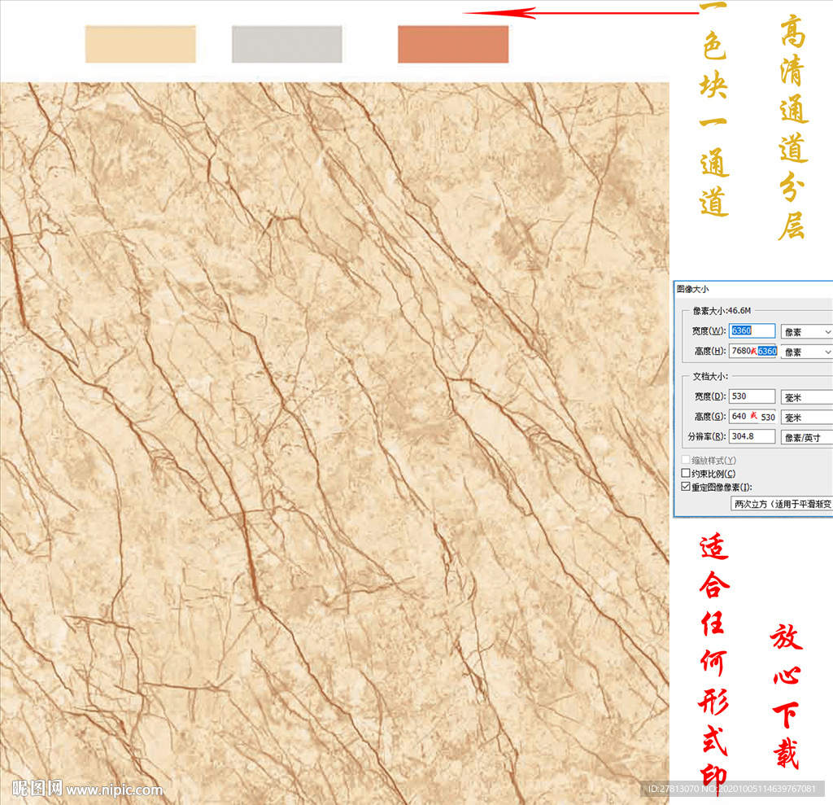Open the document height 毫米 unit dropdown
Image resolution: width=833 pixels, height=805 pixels.
coord(806,418)
